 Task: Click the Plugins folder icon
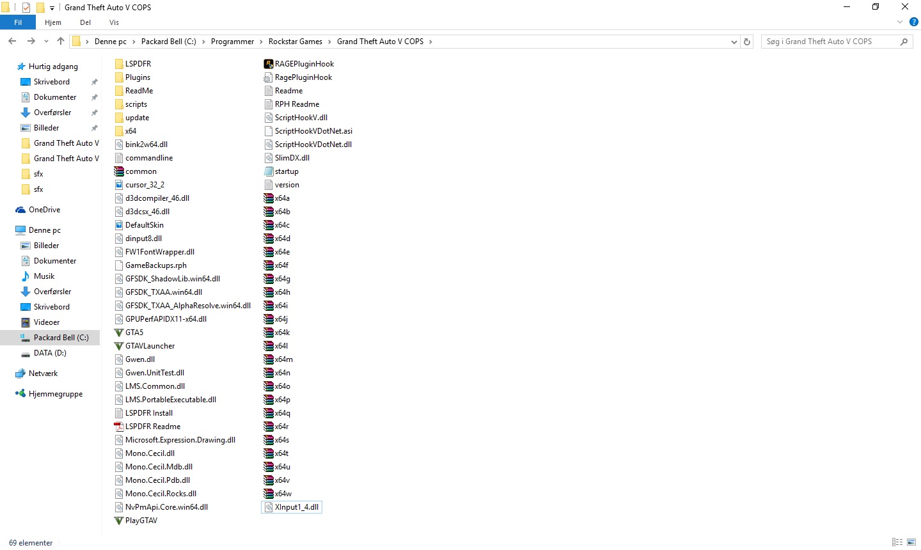(119, 77)
